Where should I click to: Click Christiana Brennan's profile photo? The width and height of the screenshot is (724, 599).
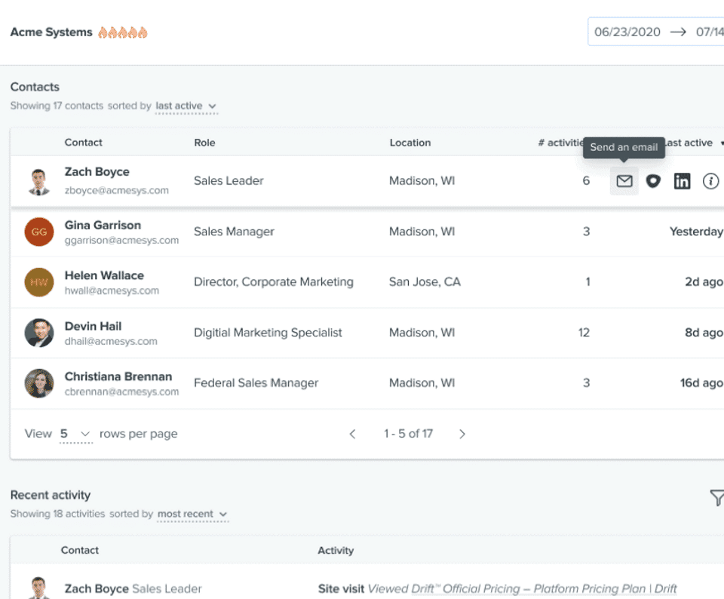click(x=38, y=383)
